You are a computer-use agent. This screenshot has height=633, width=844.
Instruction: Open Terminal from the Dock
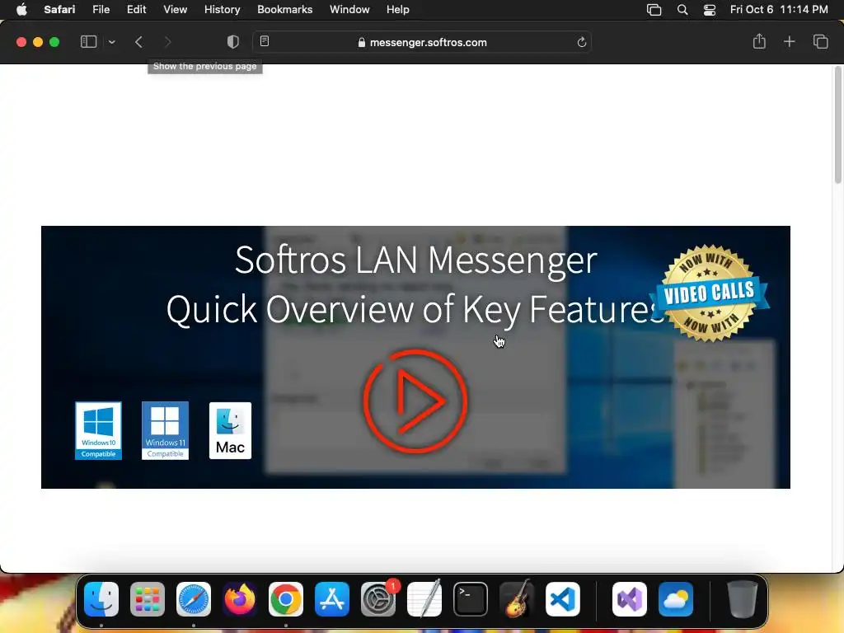point(471,599)
